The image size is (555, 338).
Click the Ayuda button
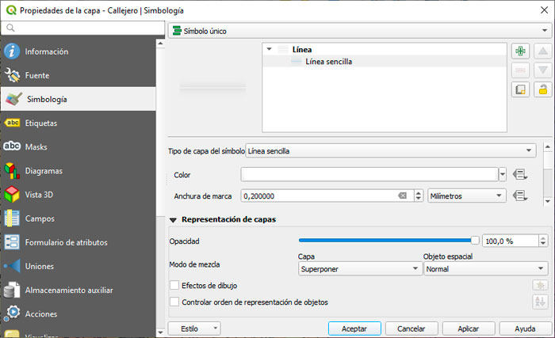click(x=525, y=329)
